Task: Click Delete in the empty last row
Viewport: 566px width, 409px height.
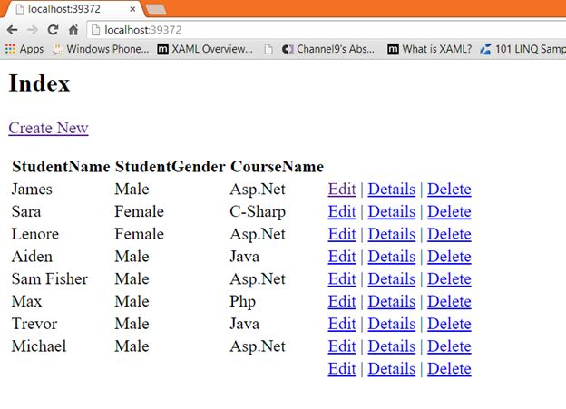Action: point(449,368)
